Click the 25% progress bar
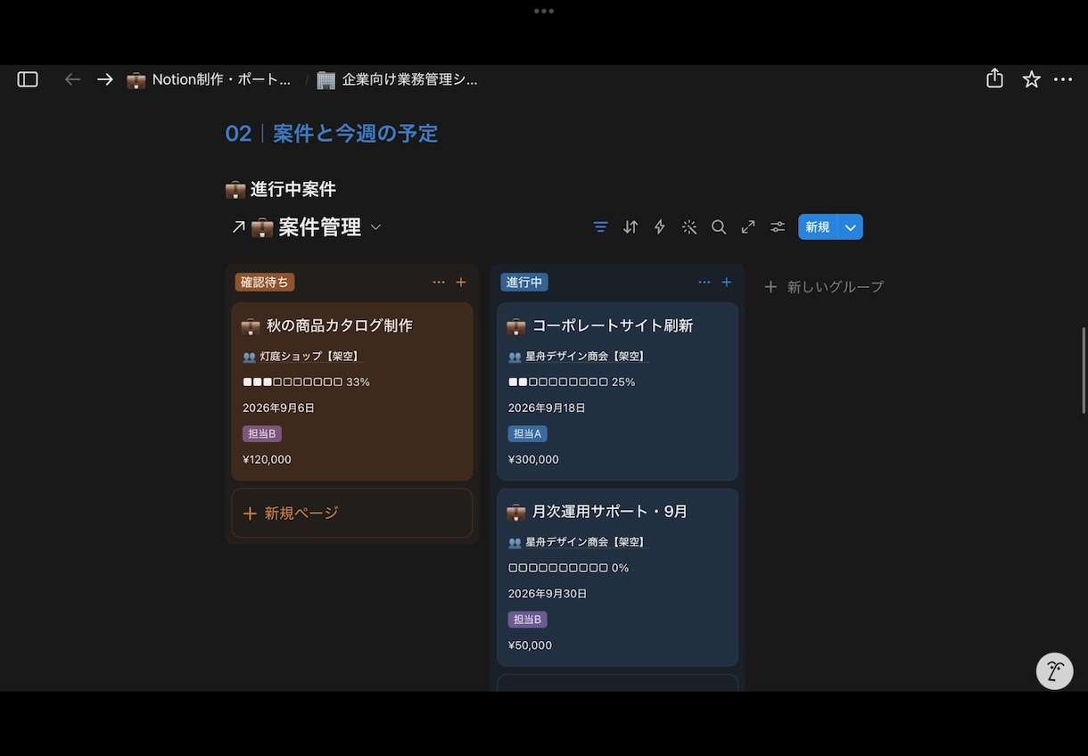 (x=572, y=382)
